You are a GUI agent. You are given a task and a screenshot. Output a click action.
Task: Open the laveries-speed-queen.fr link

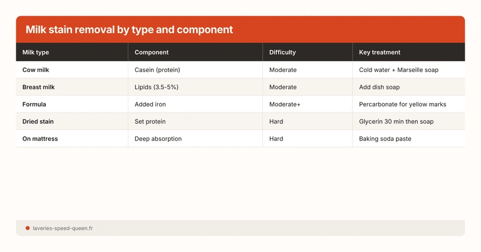point(63,228)
